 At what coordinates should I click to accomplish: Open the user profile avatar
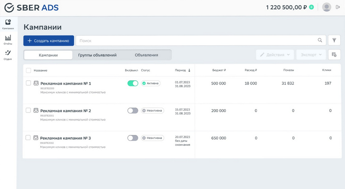coord(326,7)
